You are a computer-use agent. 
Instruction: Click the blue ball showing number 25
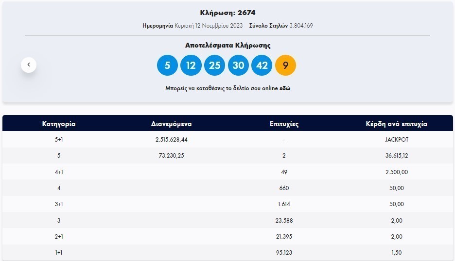click(214, 65)
